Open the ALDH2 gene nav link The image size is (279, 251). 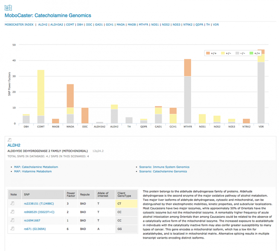tap(43, 25)
